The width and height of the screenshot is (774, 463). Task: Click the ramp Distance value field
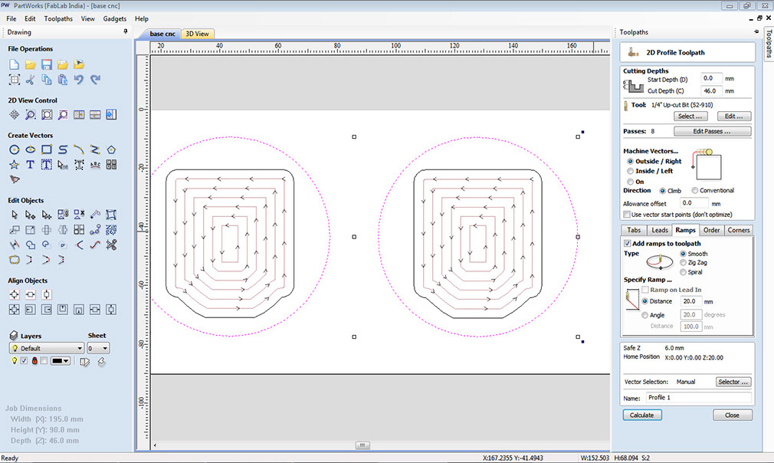pyautogui.click(x=691, y=301)
